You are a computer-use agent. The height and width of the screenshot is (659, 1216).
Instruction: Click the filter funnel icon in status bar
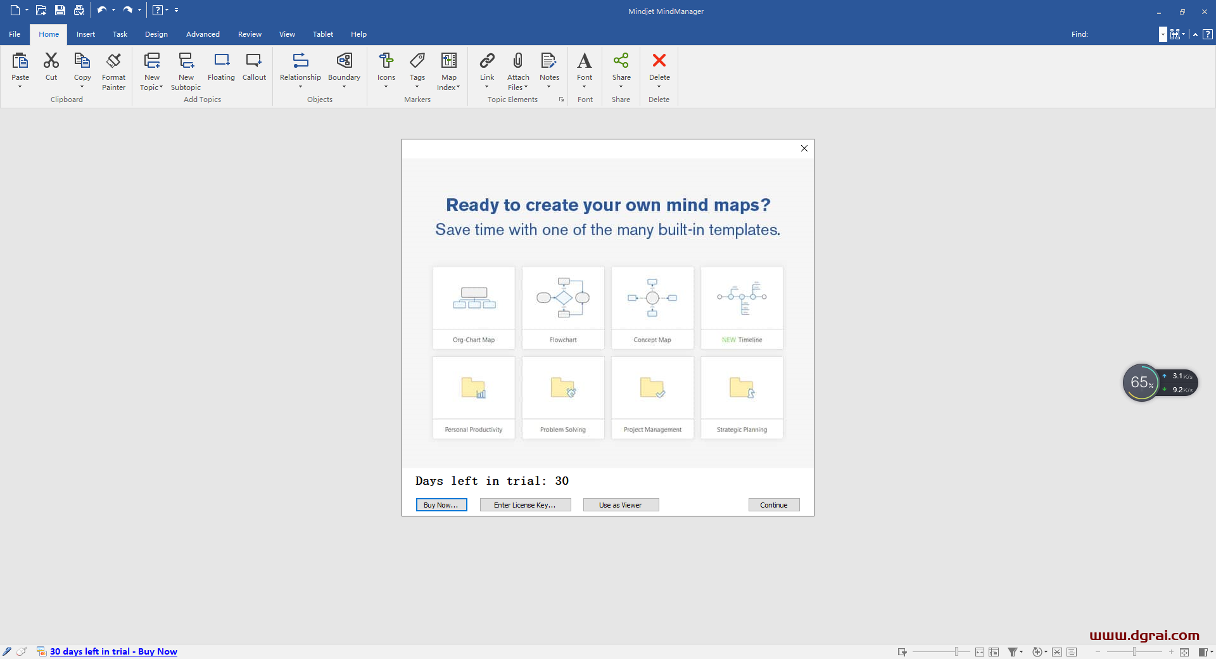[x=1013, y=652]
